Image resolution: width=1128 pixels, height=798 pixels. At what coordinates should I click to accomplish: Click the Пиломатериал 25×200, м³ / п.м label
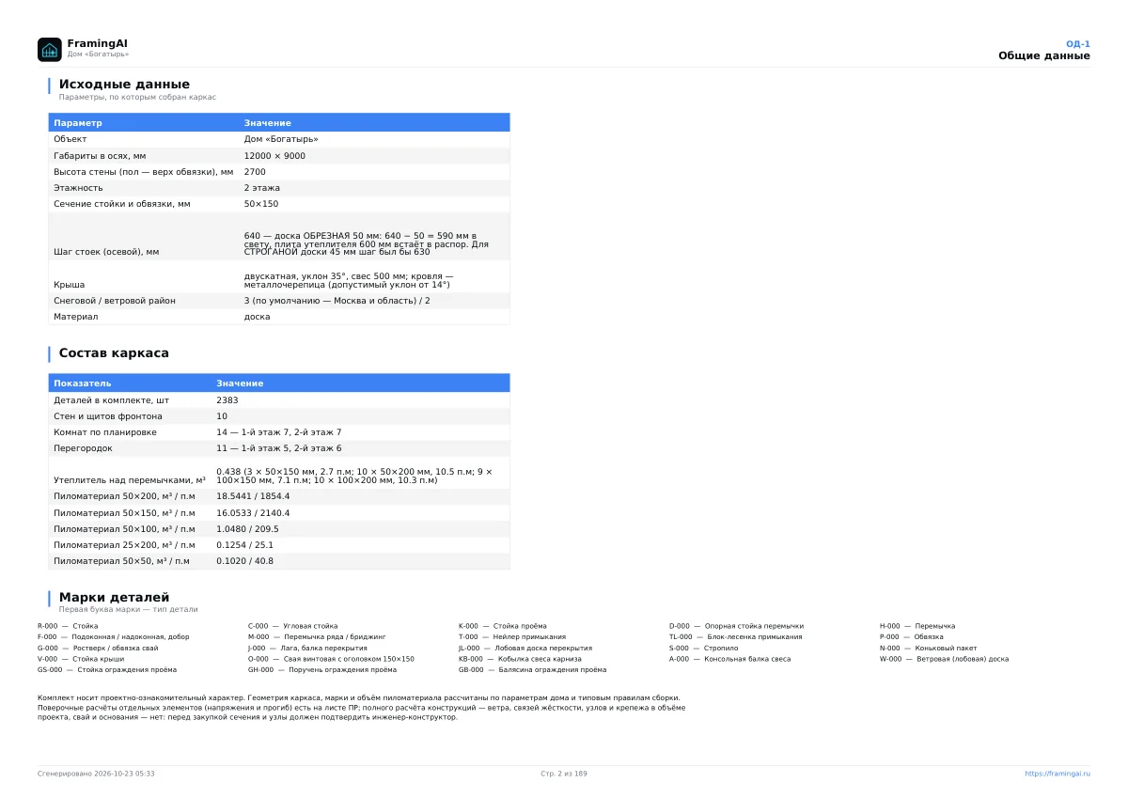click(124, 545)
